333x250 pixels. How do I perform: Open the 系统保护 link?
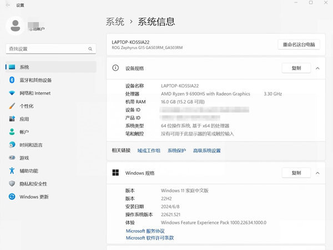(x=176, y=150)
